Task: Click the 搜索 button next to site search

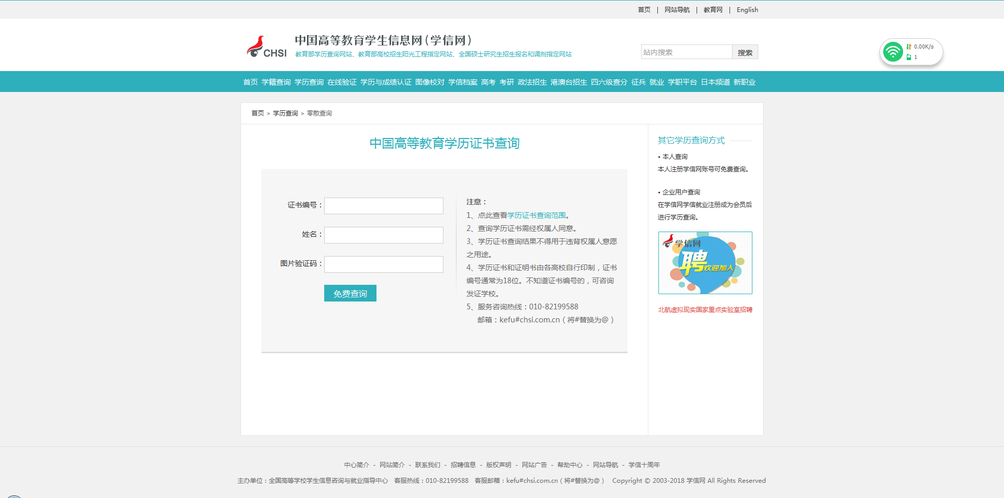Action: point(745,52)
